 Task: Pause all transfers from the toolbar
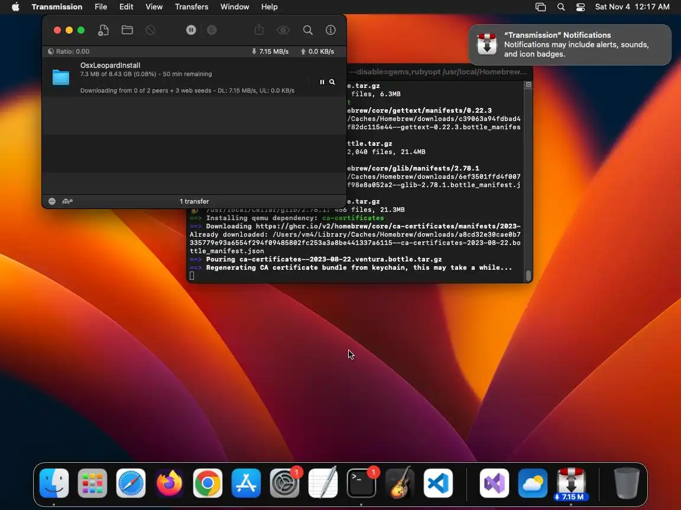[191, 30]
